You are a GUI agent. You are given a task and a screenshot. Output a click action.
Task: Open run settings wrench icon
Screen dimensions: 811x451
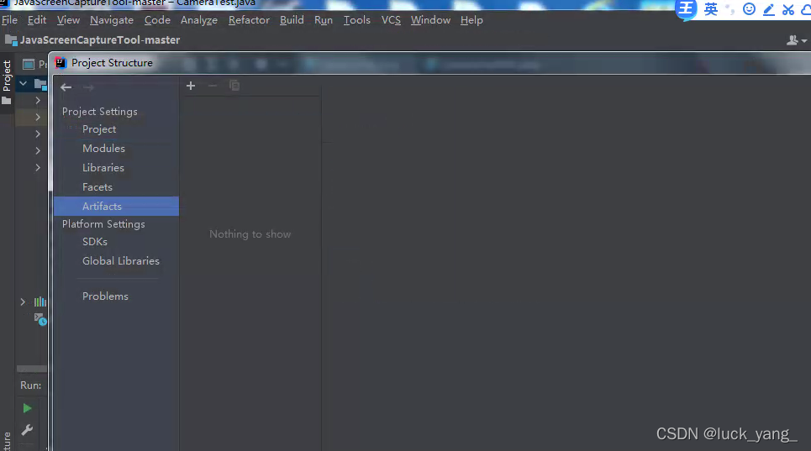pyautogui.click(x=28, y=430)
